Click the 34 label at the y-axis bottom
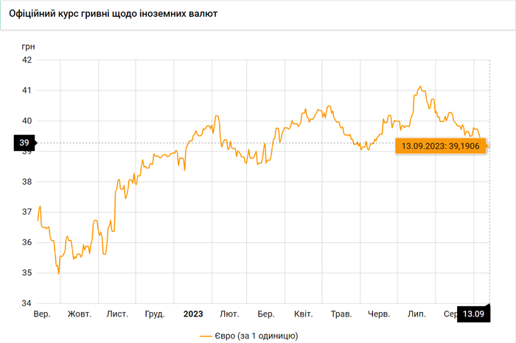Image resolution: width=516 pixels, height=343 pixels. [x=24, y=303]
